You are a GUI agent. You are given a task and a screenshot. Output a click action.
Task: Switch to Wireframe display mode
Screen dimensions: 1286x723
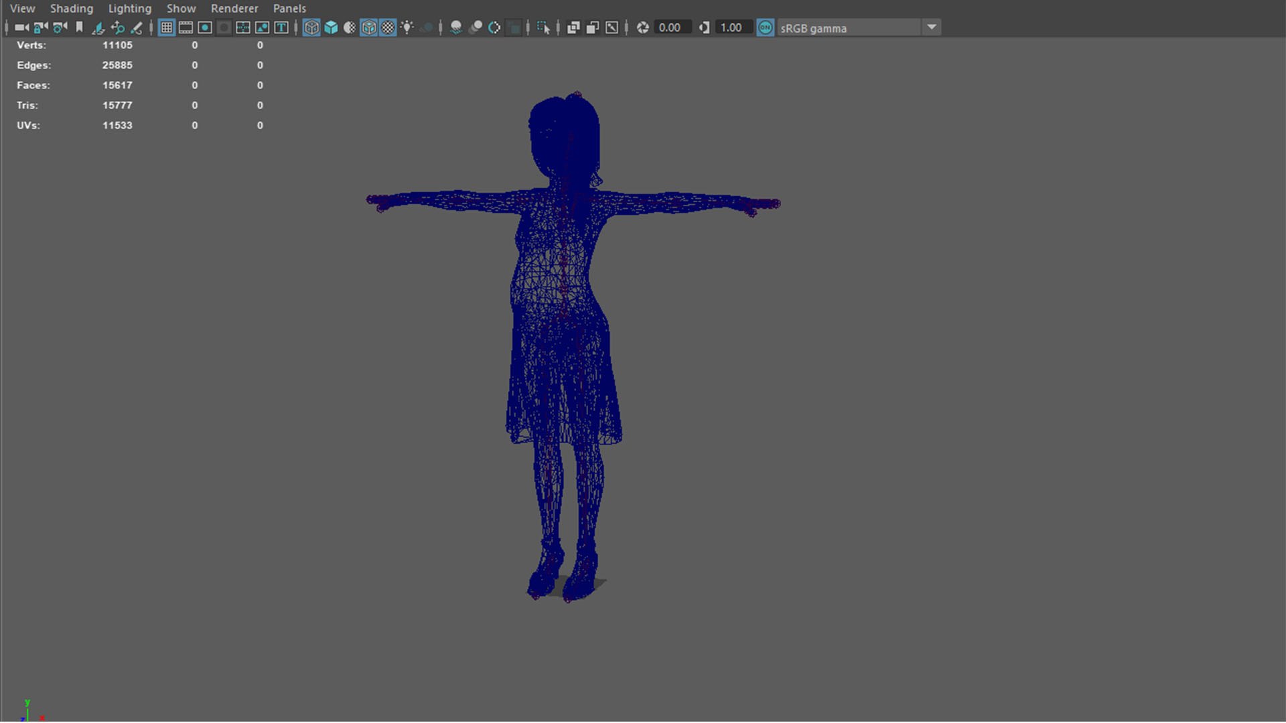[311, 27]
